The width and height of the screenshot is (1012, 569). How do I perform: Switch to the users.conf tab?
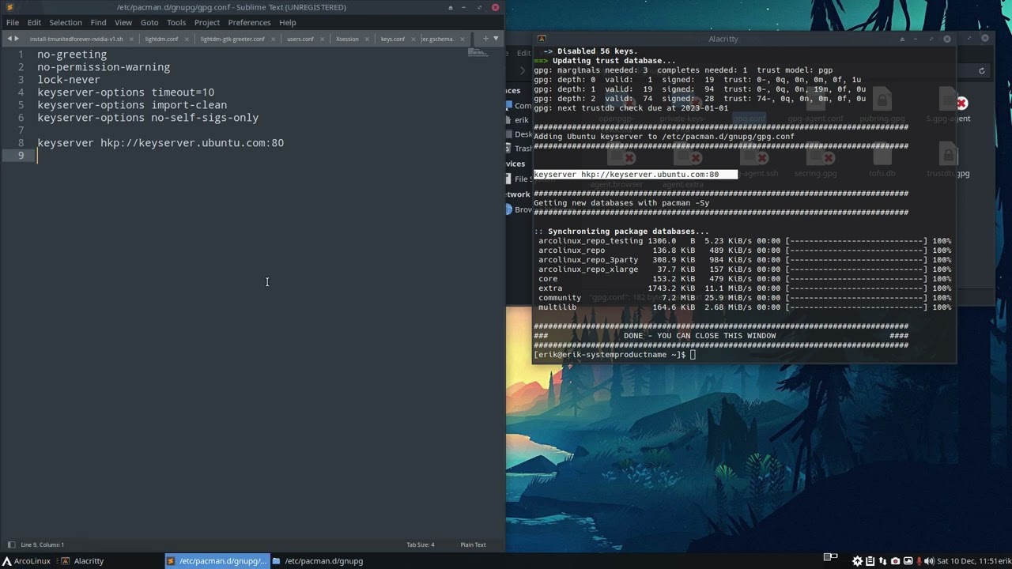(300, 39)
